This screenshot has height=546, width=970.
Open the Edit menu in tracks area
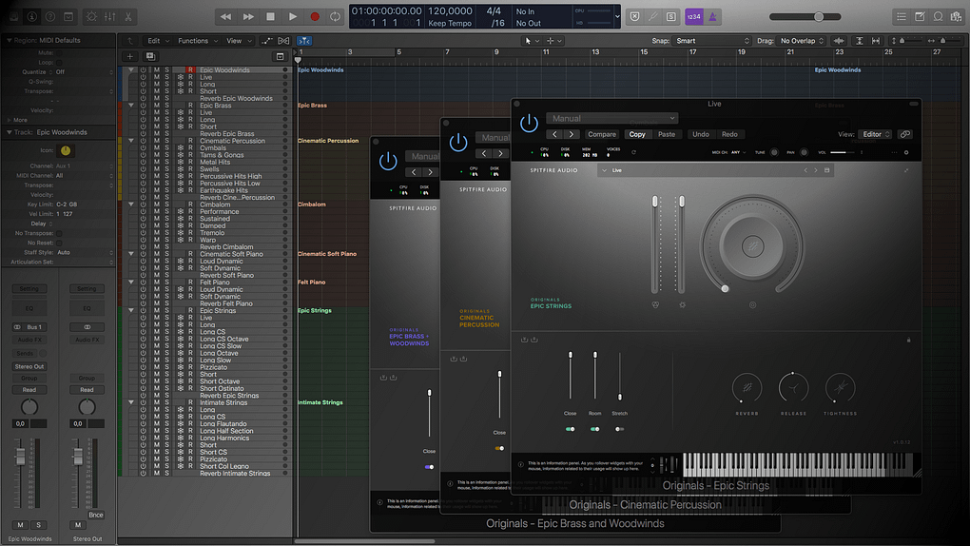pyautogui.click(x=158, y=41)
